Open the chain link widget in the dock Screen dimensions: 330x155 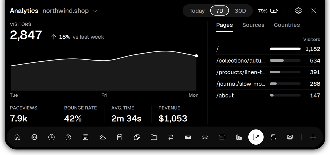(x=205, y=137)
